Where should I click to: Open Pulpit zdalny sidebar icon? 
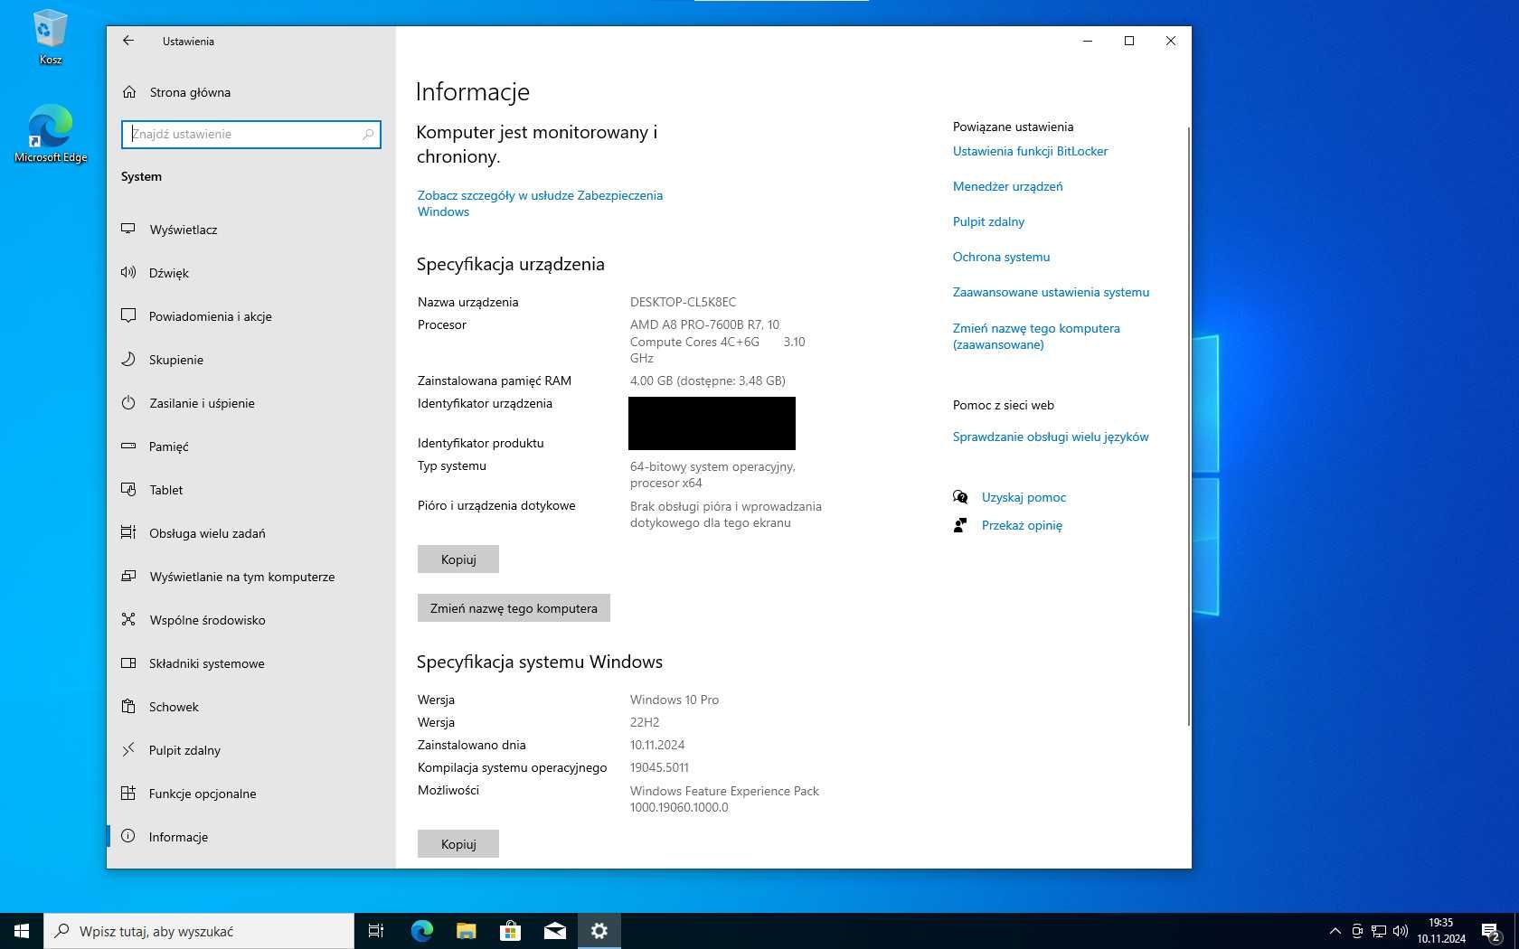[128, 750]
